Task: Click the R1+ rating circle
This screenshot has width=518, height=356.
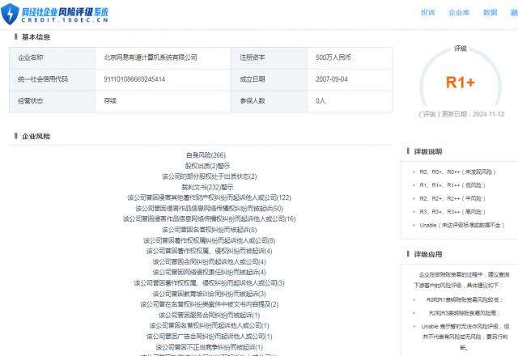Action: (x=460, y=82)
